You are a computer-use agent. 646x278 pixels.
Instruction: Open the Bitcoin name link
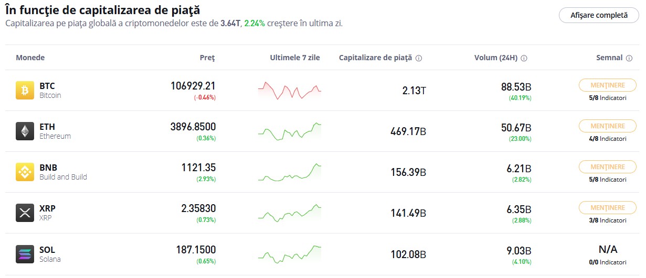tap(50, 96)
